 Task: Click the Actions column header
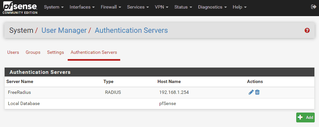tap(255, 82)
